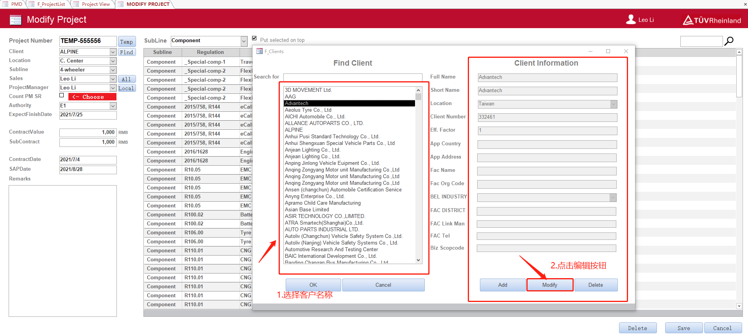Open the Location dropdown showing Taiwan
Screen dimensions: 748x334
(x=614, y=104)
